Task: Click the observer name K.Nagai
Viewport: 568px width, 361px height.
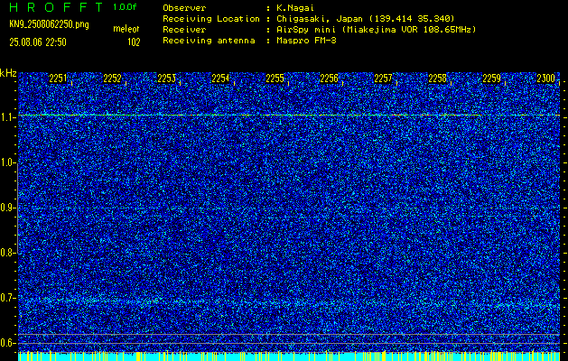Action: [295, 8]
